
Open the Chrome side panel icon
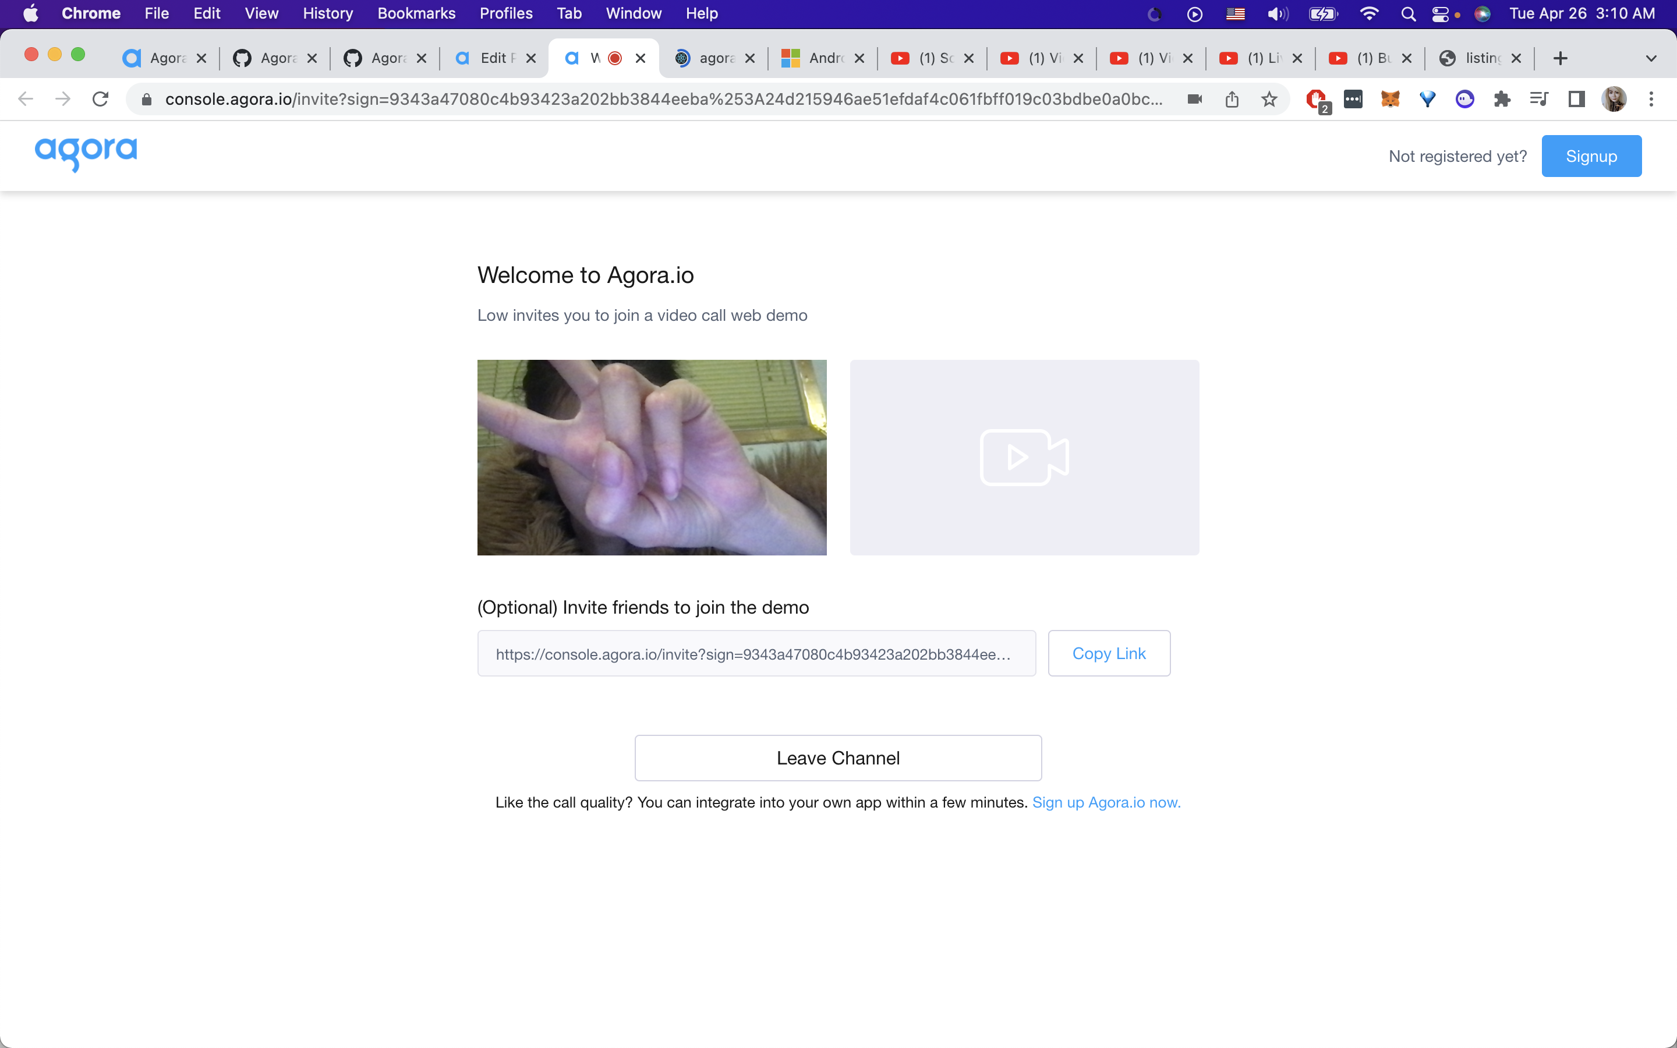coord(1576,99)
